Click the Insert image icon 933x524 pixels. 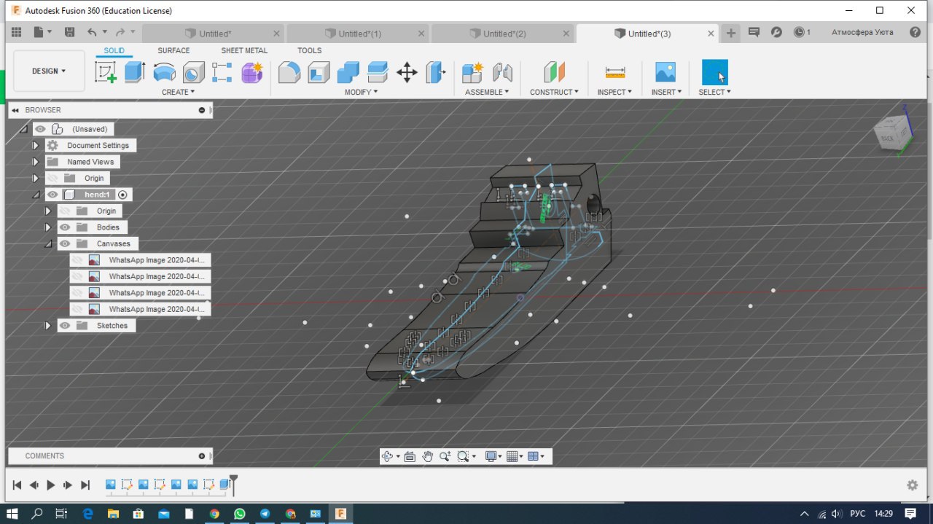[x=665, y=72]
